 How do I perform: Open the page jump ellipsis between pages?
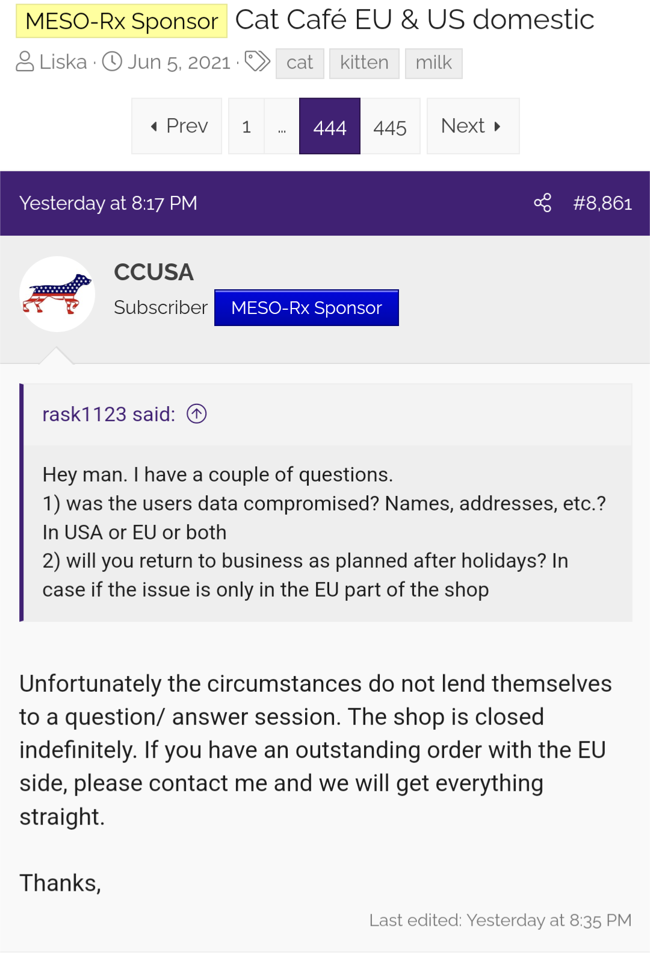281,126
